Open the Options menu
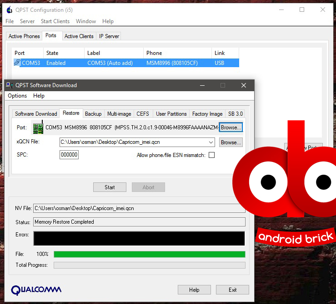This screenshot has width=336, height=304. point(17,96)
